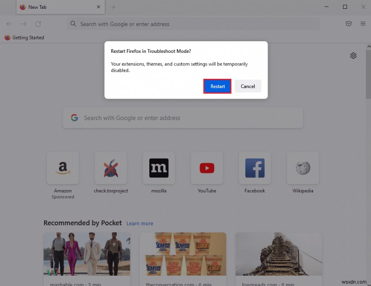
Task: Open the Learn more link beside Pocket
Action: click(x=140, y=223)
